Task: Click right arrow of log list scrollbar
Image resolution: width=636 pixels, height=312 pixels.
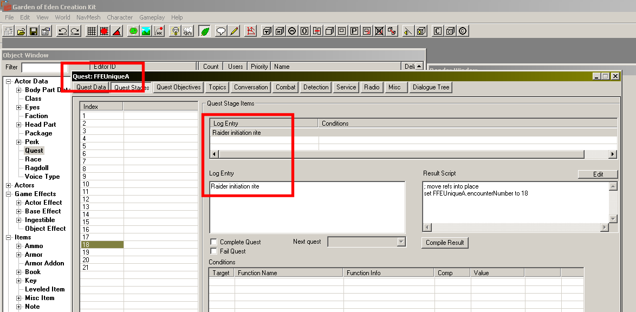Action: click(x=613, y=154)
